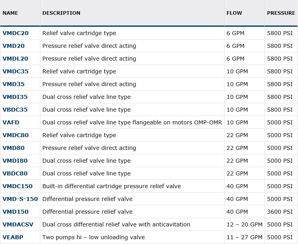This screenshot has width=298, height=244.
Task: Open the VMD20 product link
Action: 14,46
